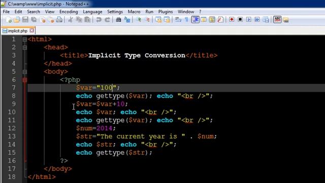This screenshot has width=325, height=183.
Task: Click the Close document toolbar icon
Action: [43, 20]
